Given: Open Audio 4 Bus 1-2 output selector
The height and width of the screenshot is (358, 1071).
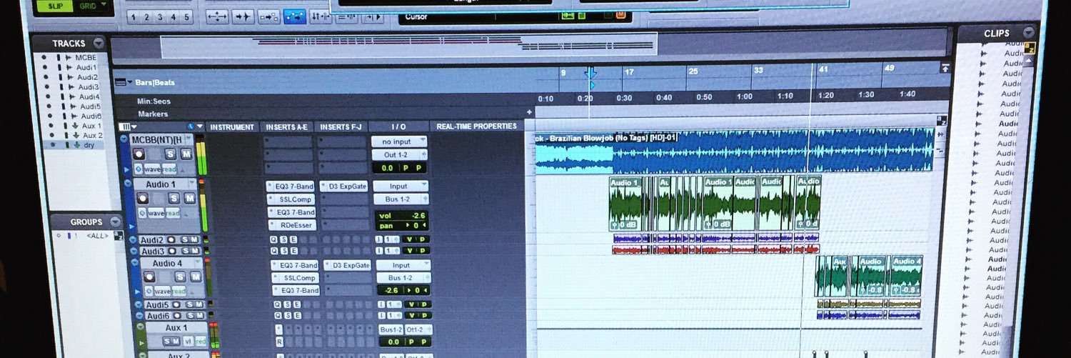Looking at the screenshot, I should click(404, 277).
